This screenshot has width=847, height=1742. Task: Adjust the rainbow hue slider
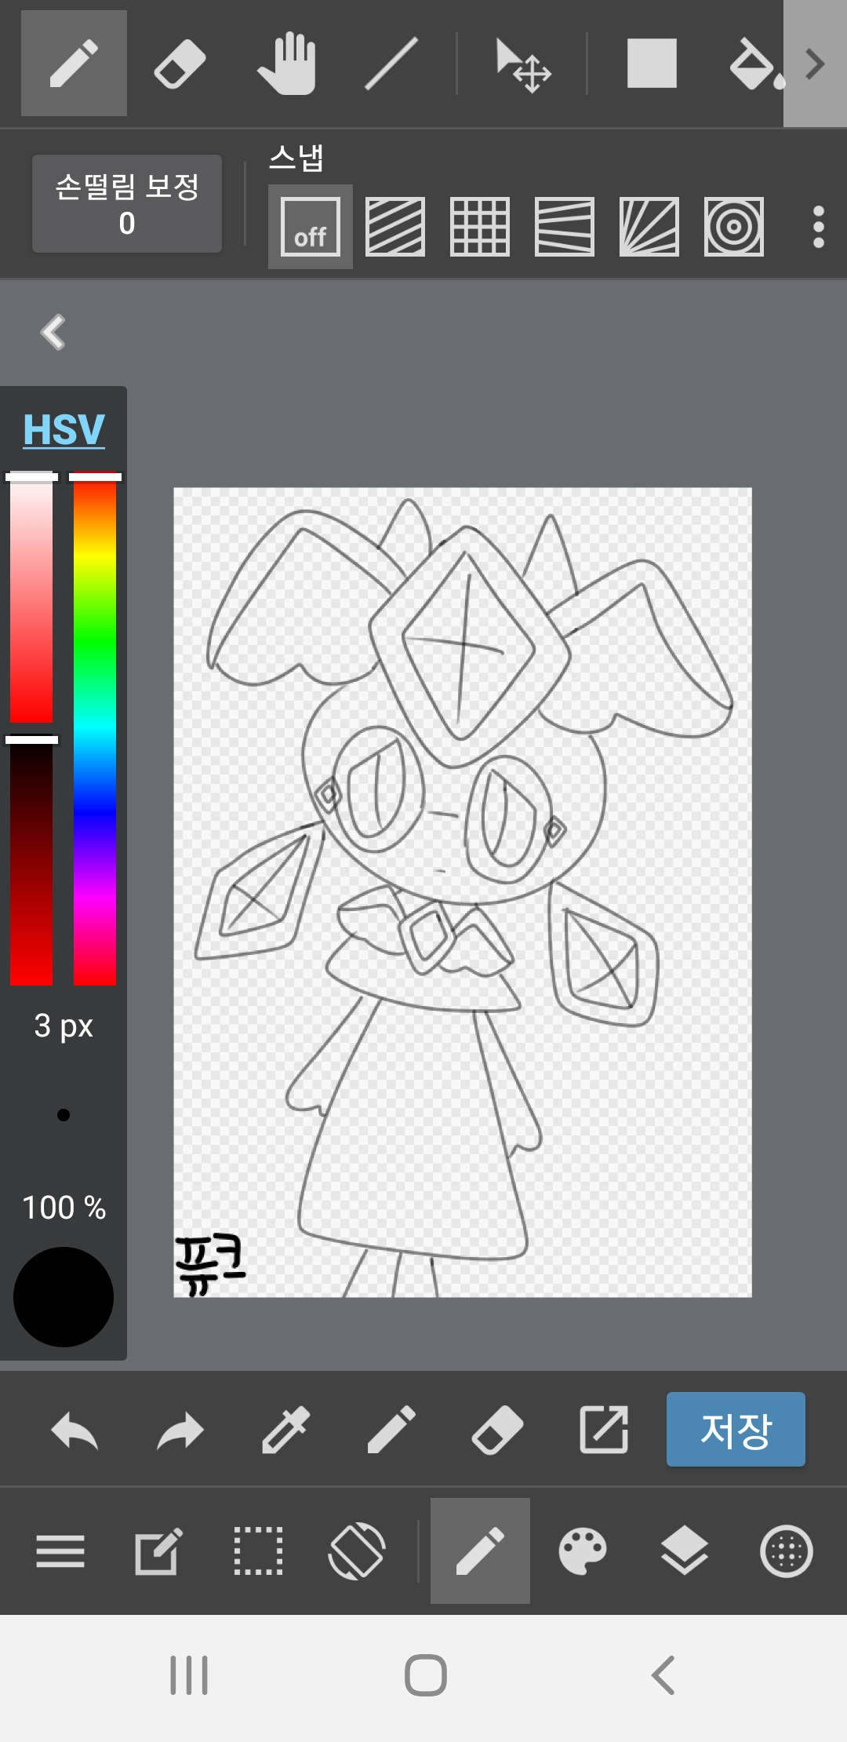tap(95, 730)
